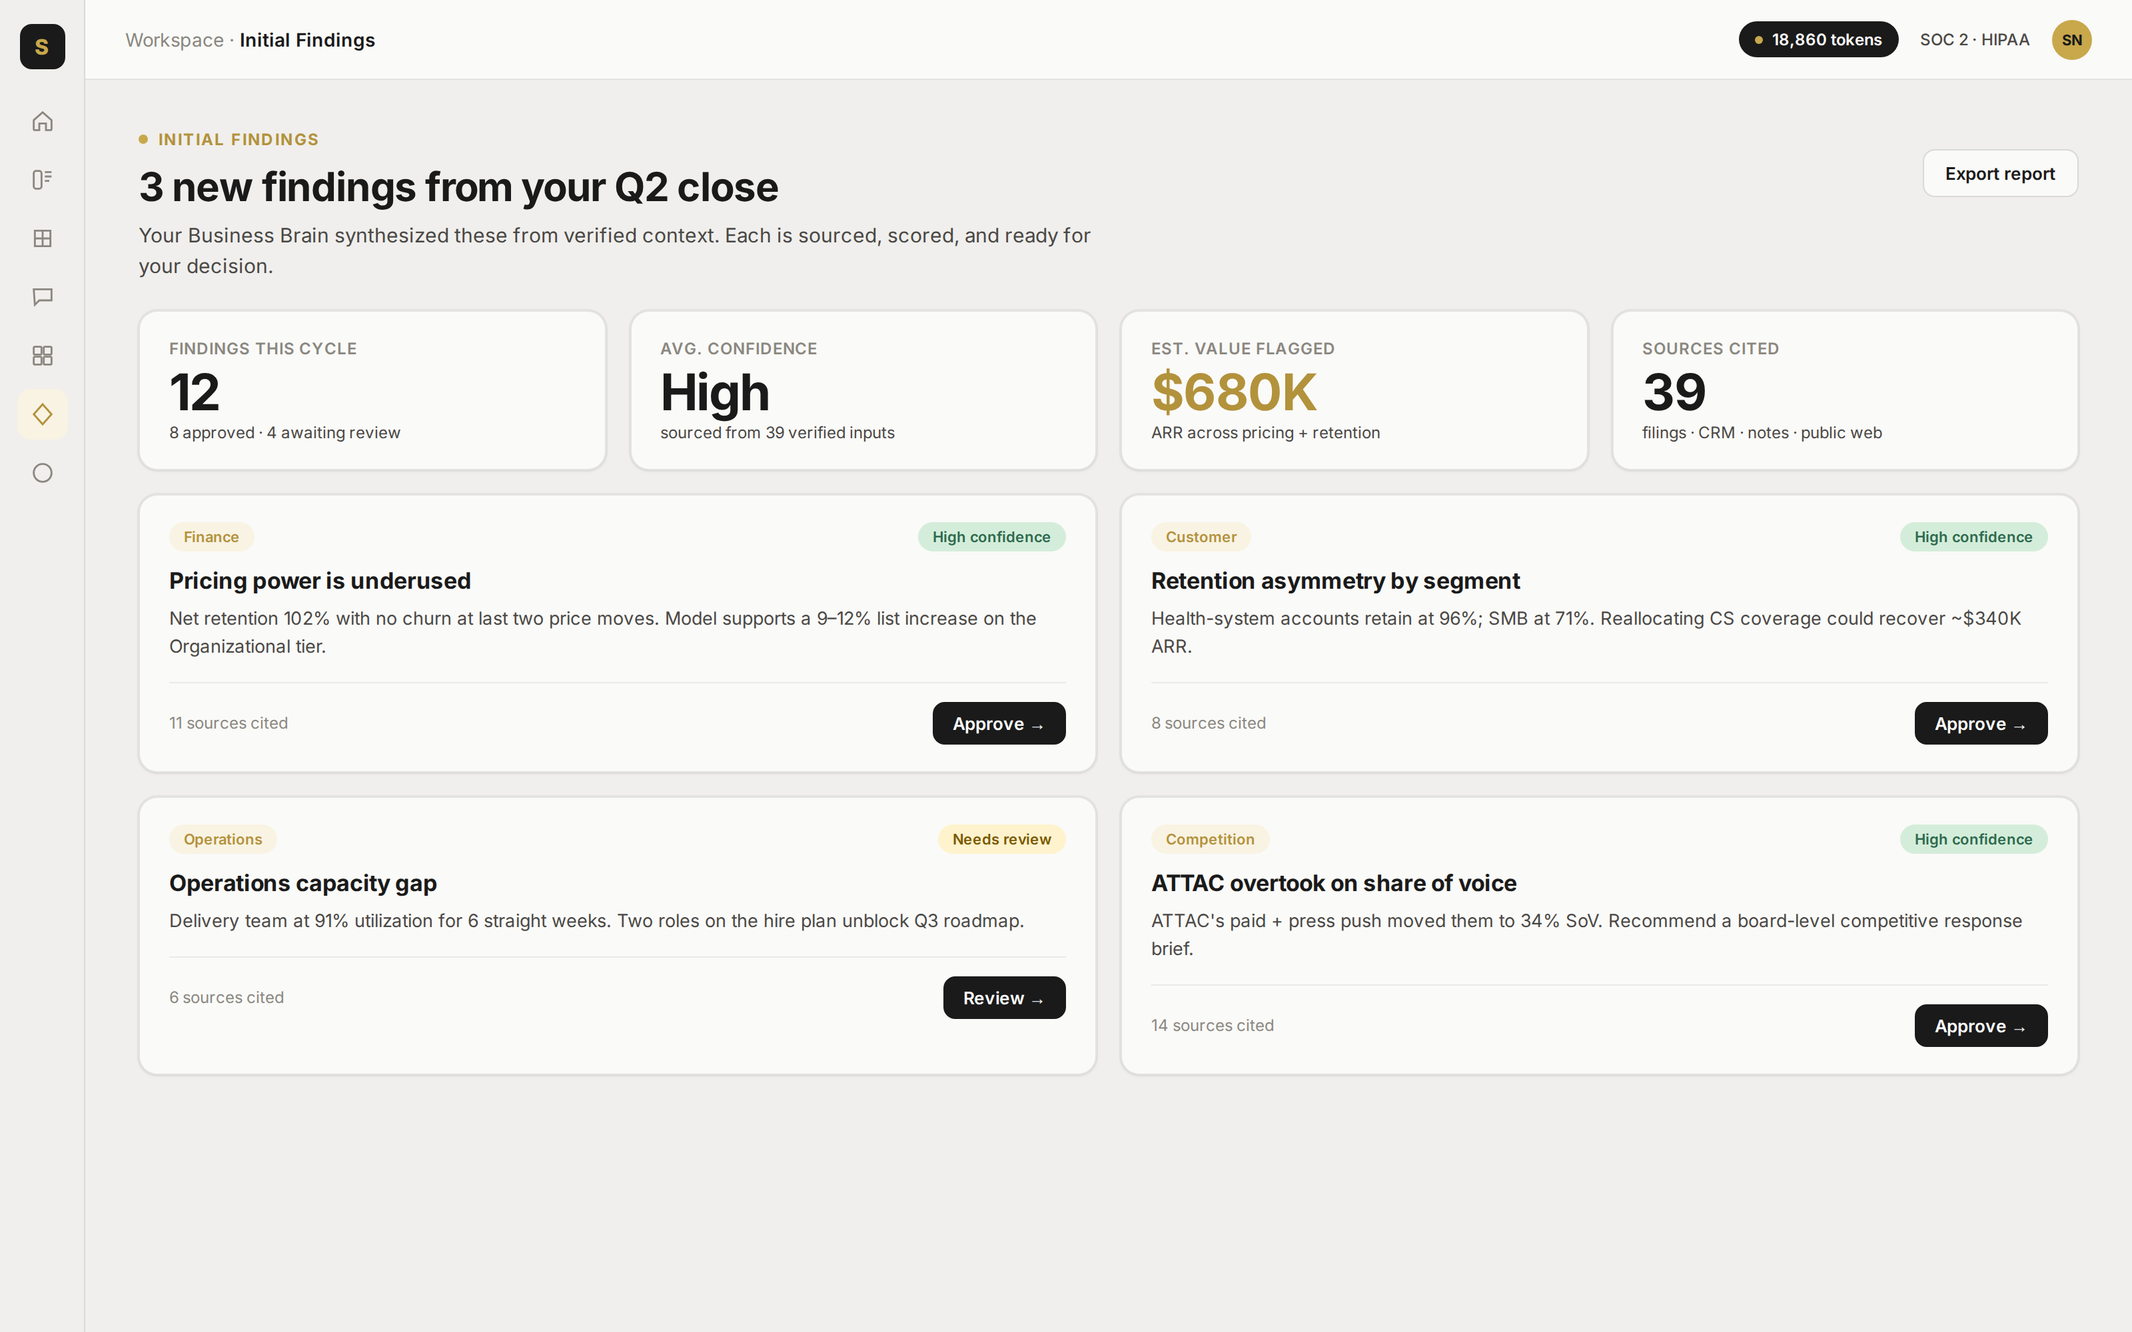This screenshot has width=2132, height=1332.
Task: Click '6 sources cited' text
Action: click(x=227, y=998)
